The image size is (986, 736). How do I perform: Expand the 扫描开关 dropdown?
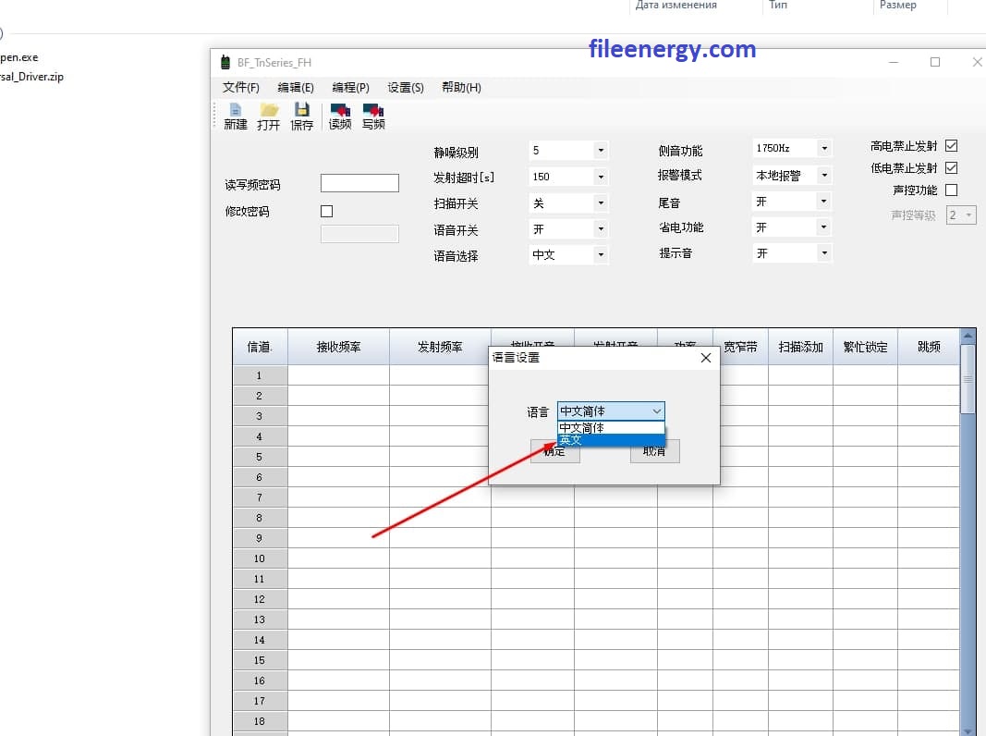click(x=568, y=203)
